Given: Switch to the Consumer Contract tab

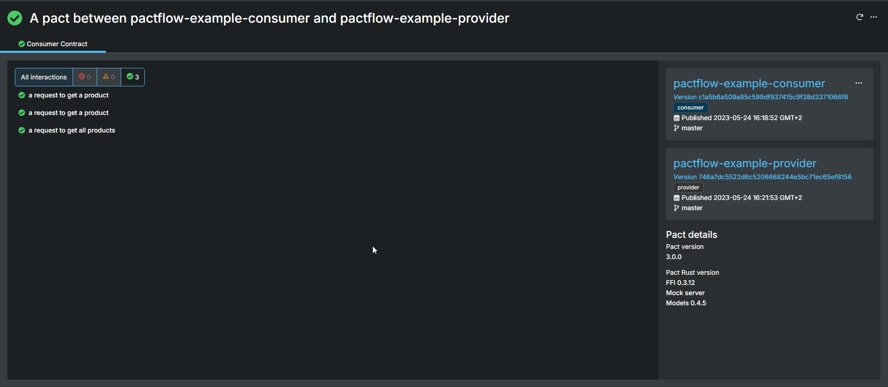Looking at the screenshot, I should point(53,44).
